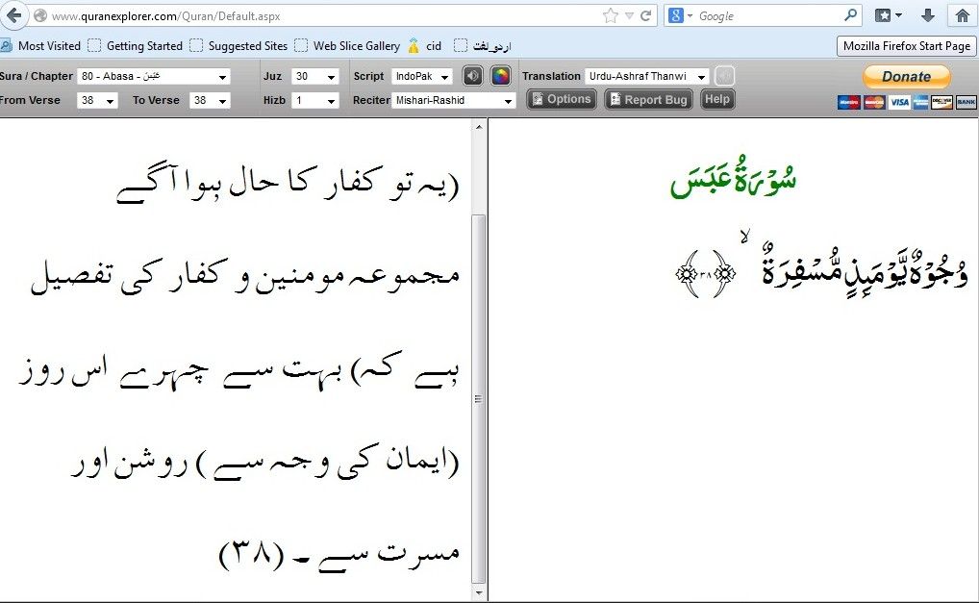This screenshot has height=603, width=979.
Task: Click the search magnifier icon
Action: (850, 15)
